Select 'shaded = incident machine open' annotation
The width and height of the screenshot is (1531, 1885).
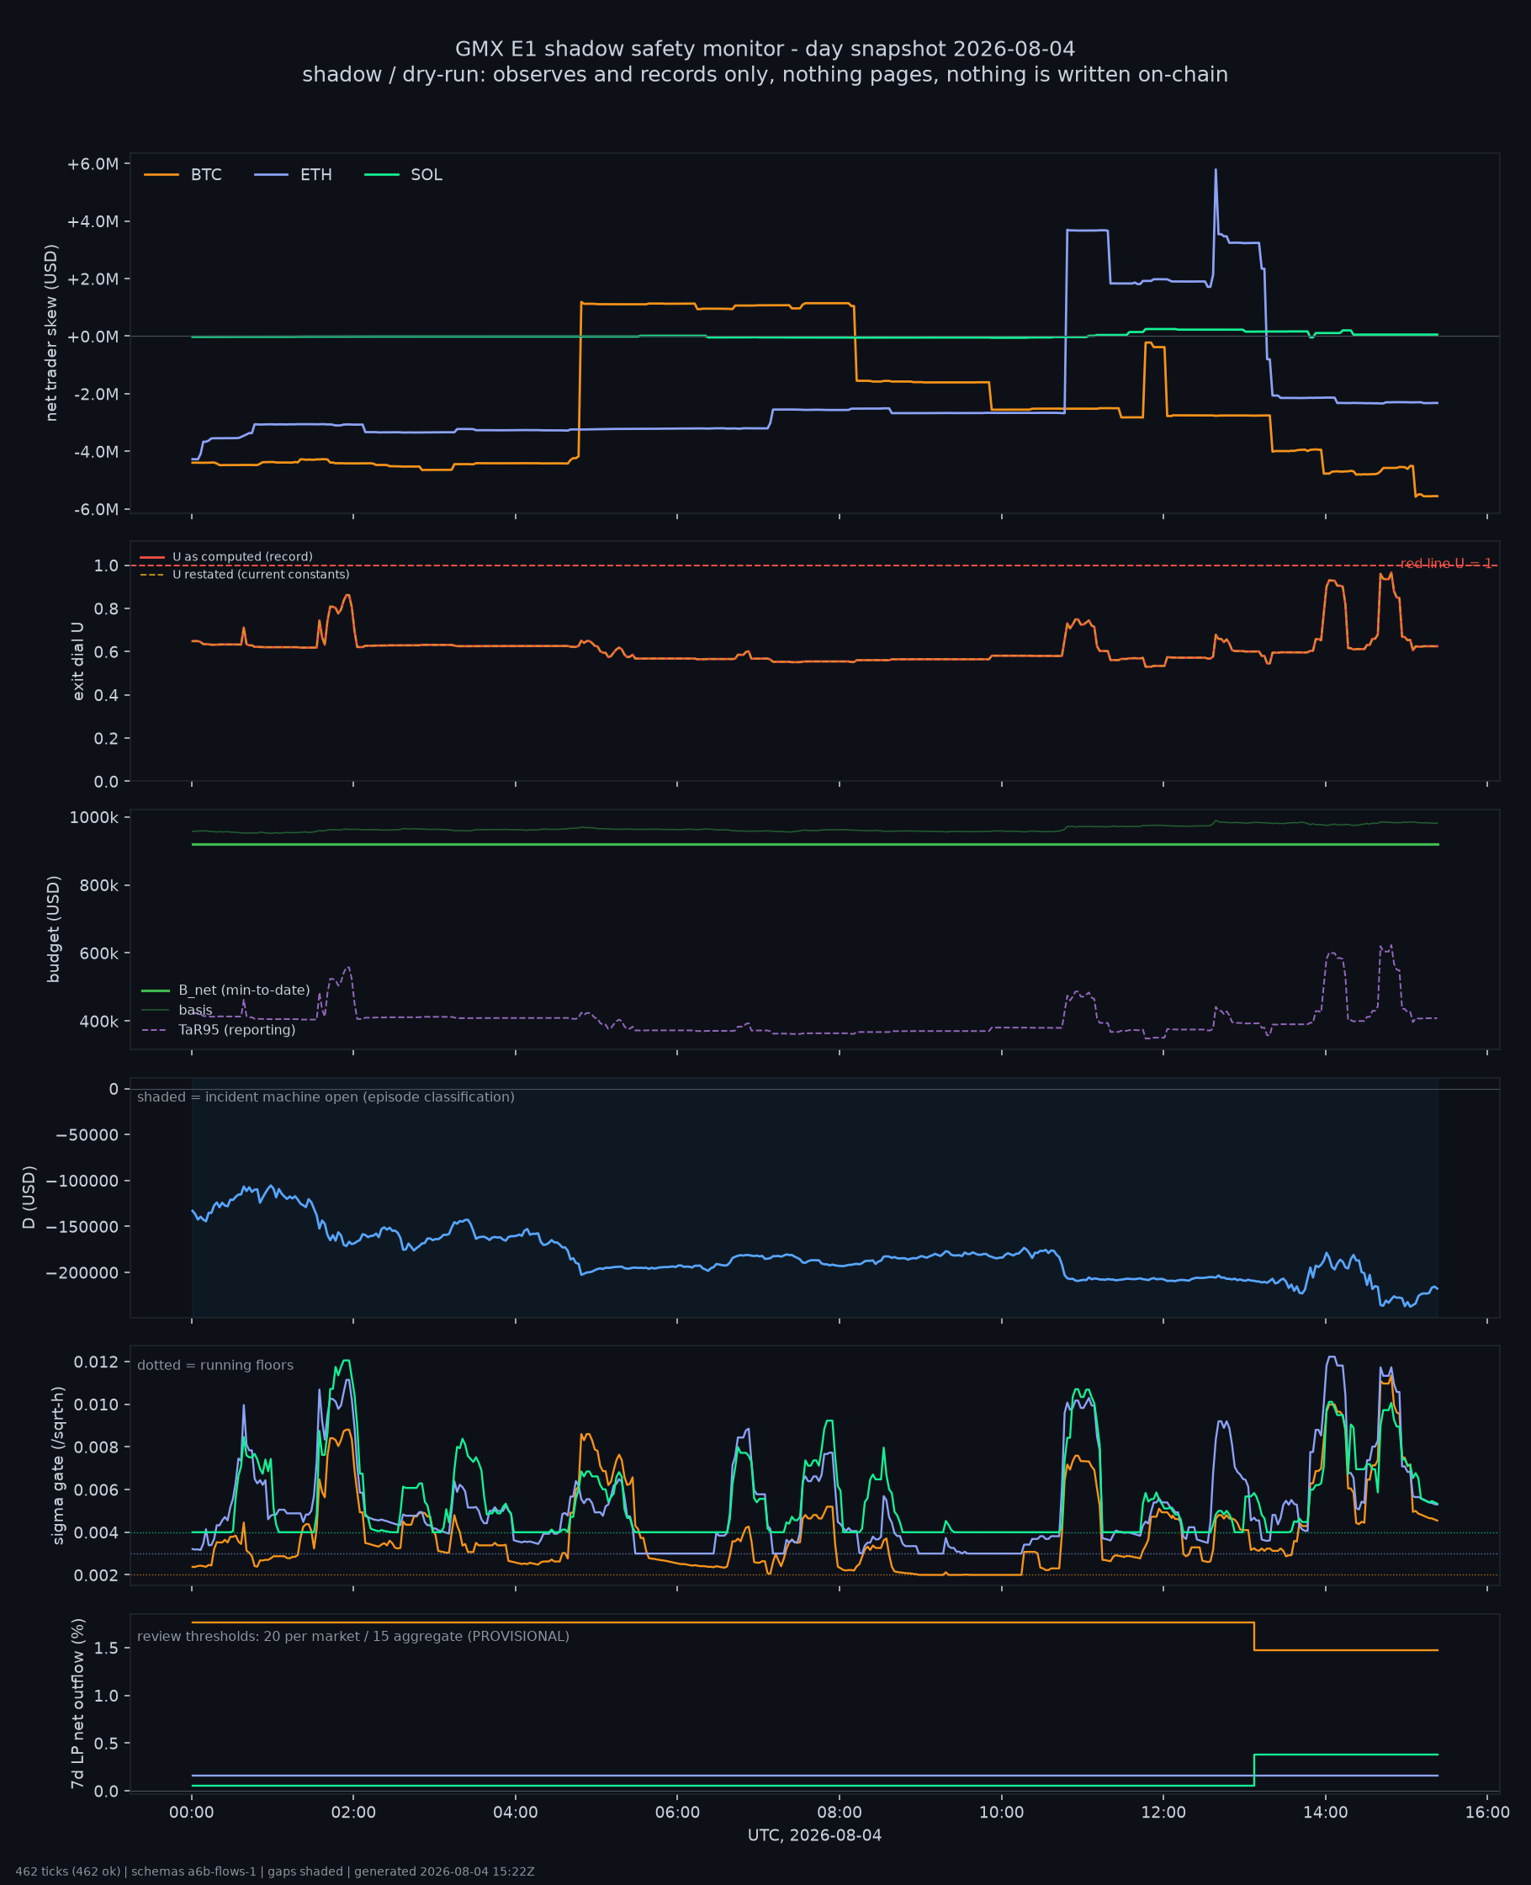326,1096
